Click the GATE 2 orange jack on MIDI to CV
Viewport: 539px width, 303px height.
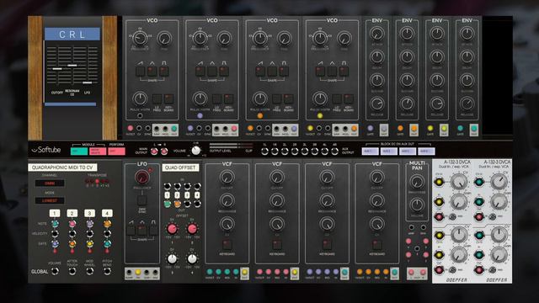pos(72,244)
